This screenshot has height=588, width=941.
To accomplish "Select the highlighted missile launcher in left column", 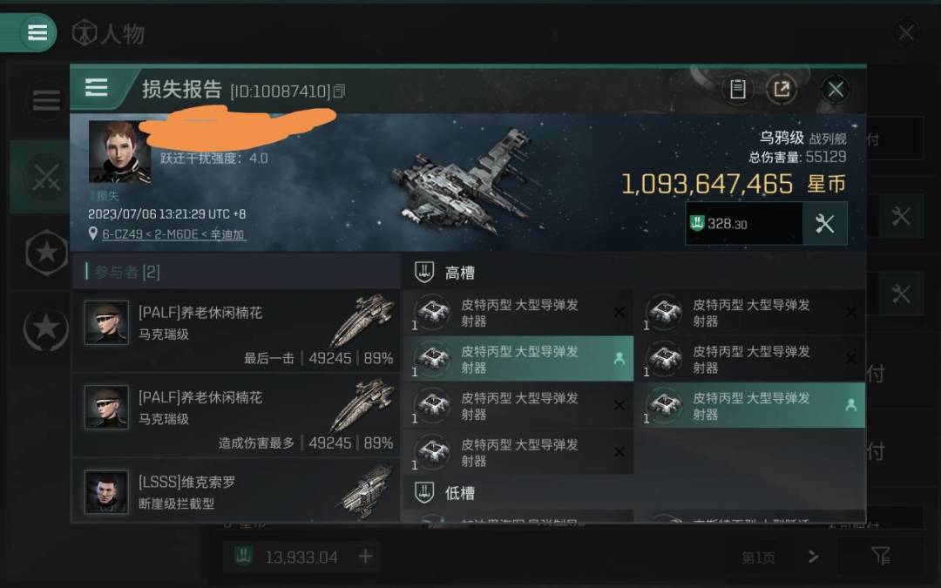I will pos(518,359).
